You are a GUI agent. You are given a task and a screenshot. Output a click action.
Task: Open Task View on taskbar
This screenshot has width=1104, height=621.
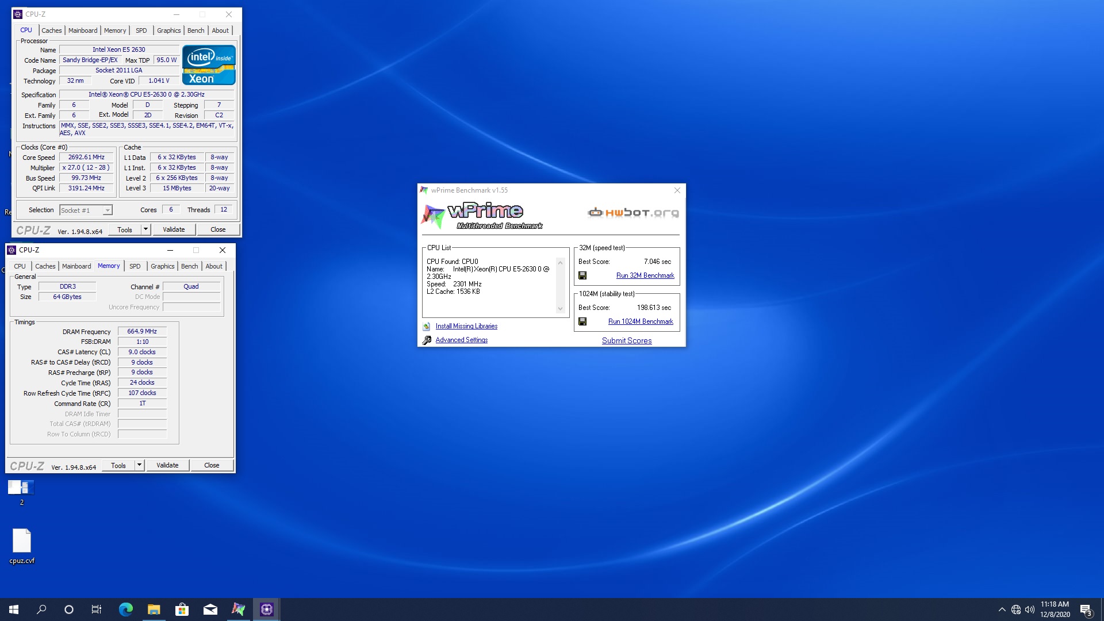pos(97,609)
